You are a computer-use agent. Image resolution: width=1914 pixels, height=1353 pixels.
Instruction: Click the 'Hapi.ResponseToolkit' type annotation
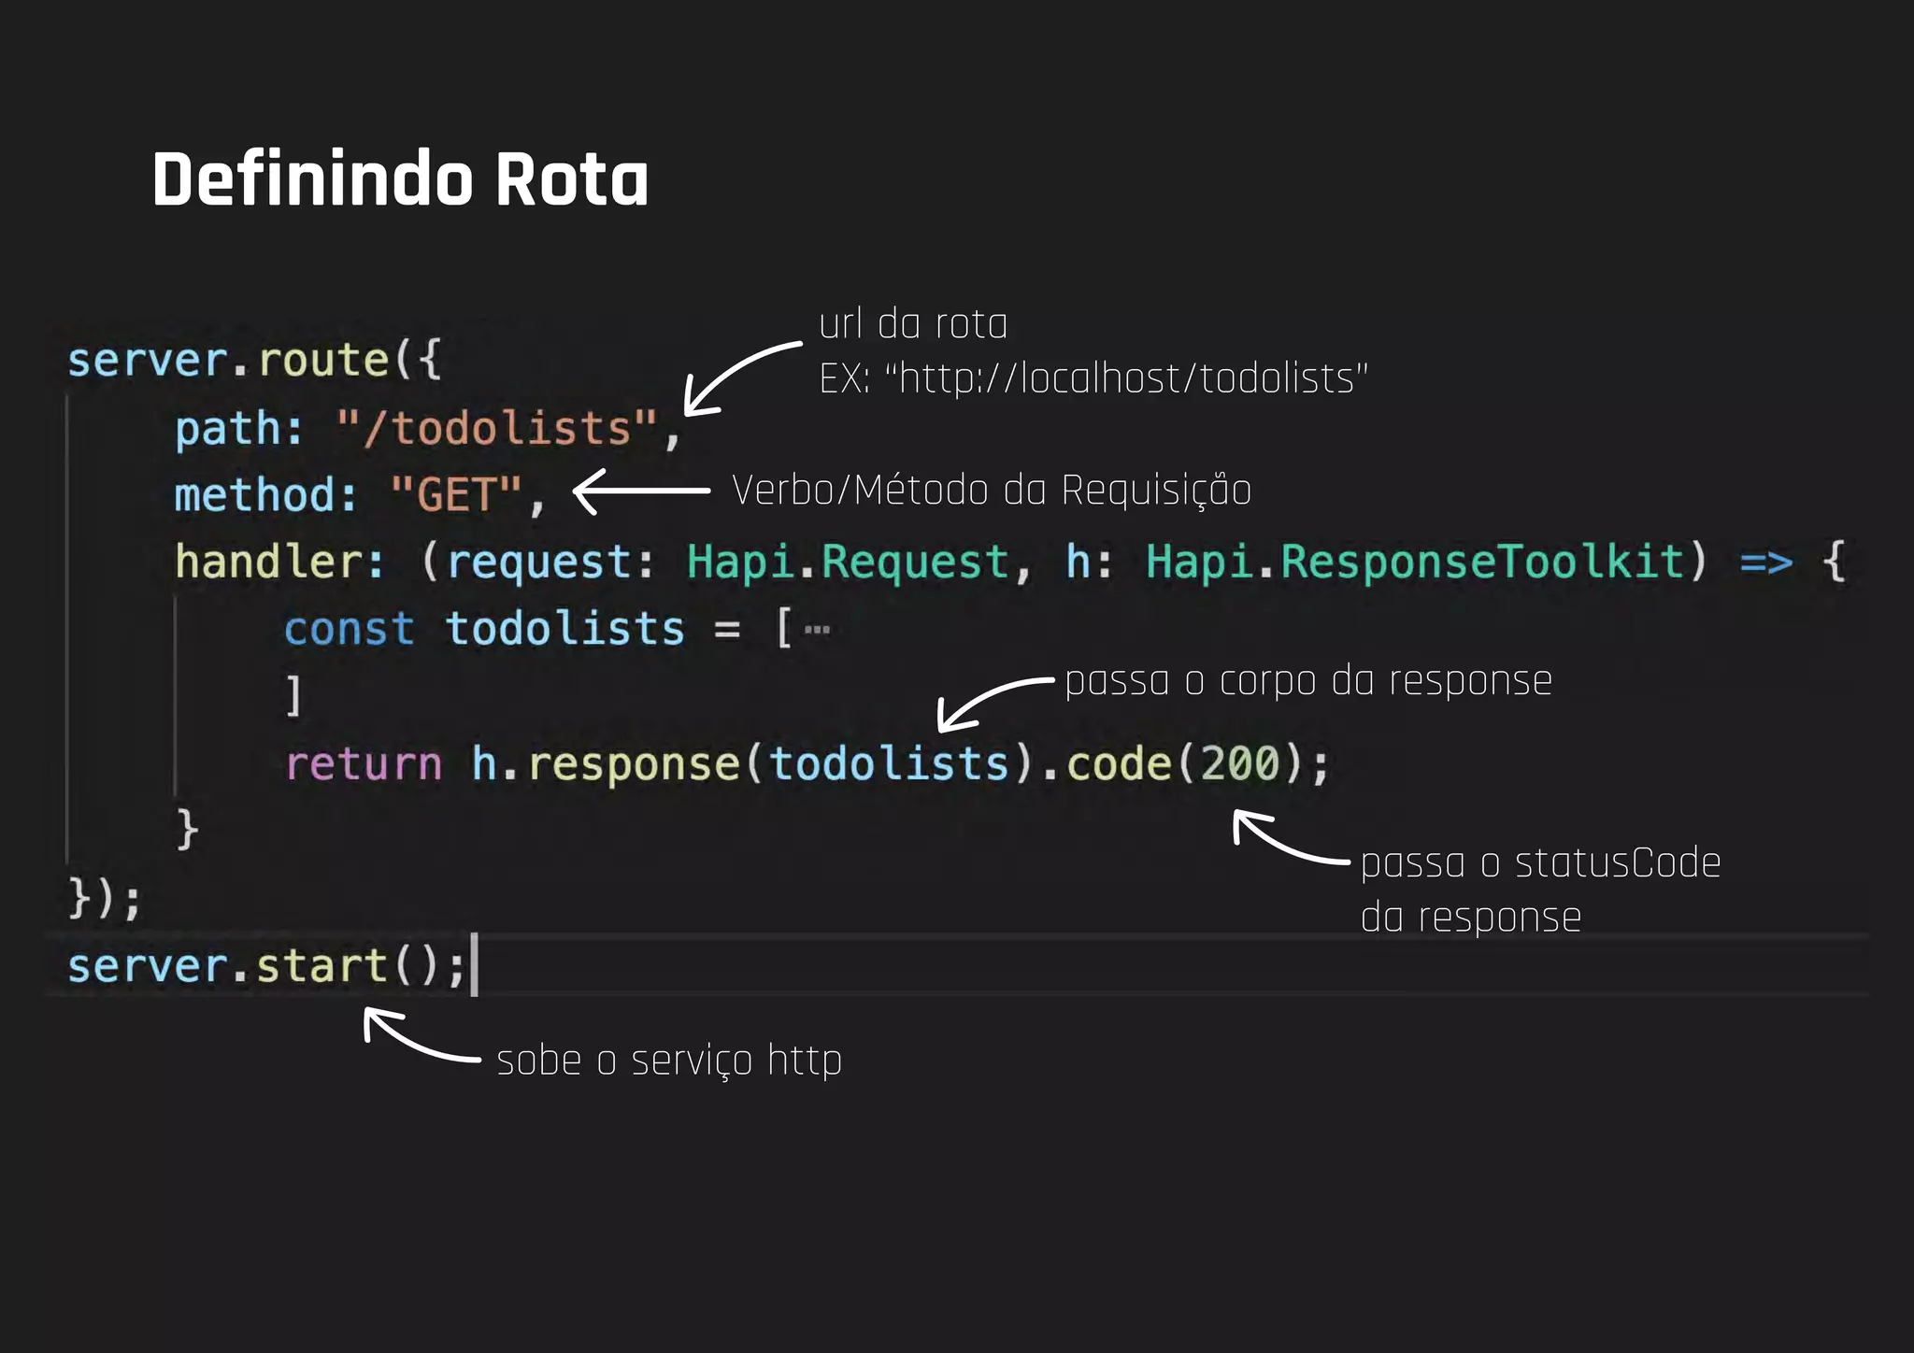[x=1415, y=562]
